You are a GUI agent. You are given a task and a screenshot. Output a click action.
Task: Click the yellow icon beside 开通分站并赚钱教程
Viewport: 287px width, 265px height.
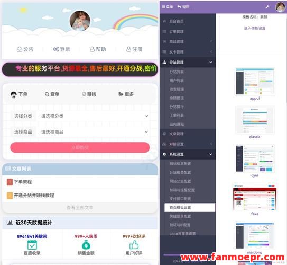pos(10,196)
